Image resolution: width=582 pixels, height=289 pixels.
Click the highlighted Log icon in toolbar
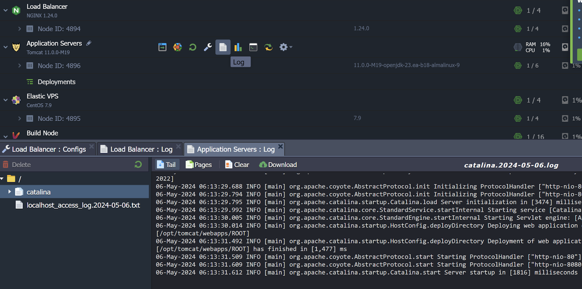[223, 47]
